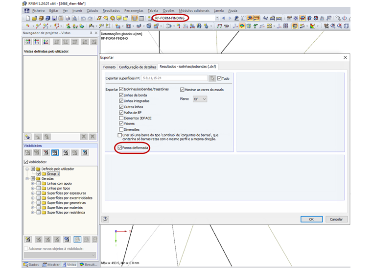This screenshot has width=372, height=268.
Task: Go to the previous load case (left arrow)
Action: 224,18
